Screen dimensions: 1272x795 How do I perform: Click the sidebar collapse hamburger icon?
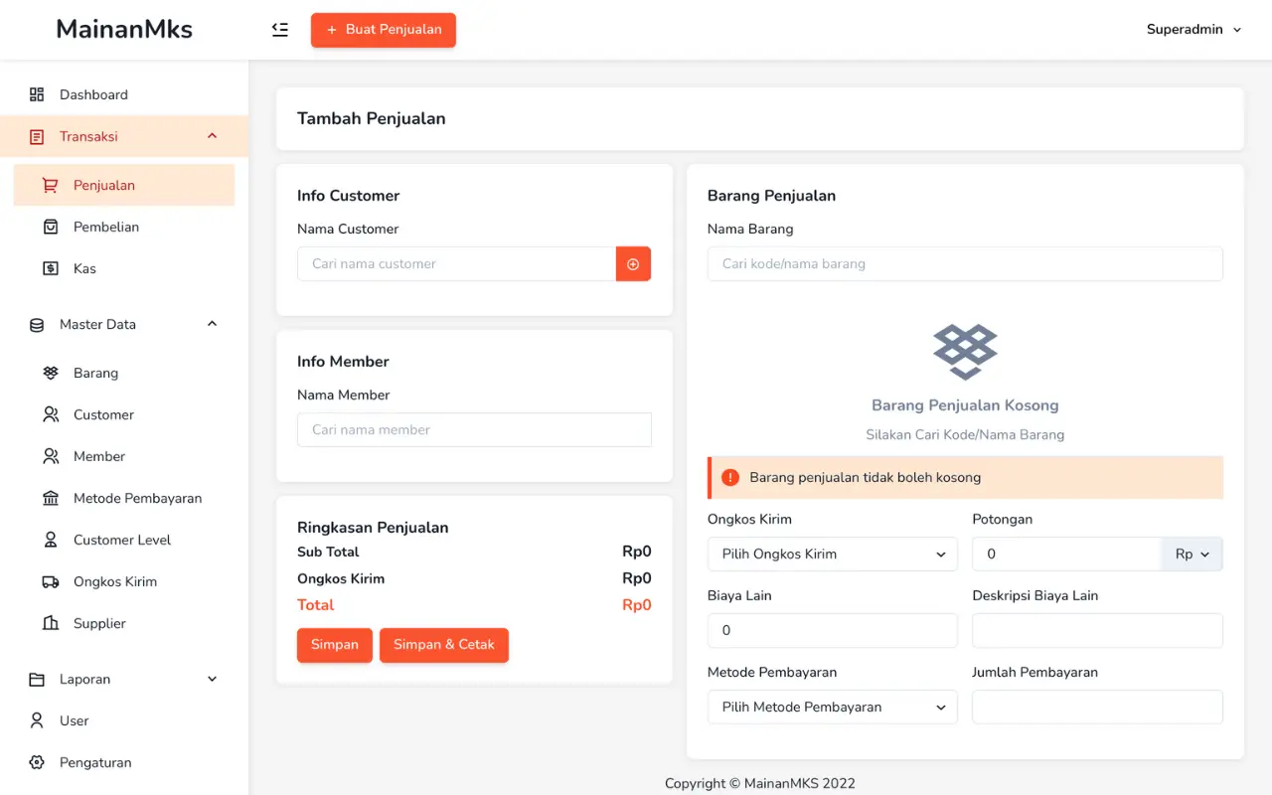coord(280,30)
